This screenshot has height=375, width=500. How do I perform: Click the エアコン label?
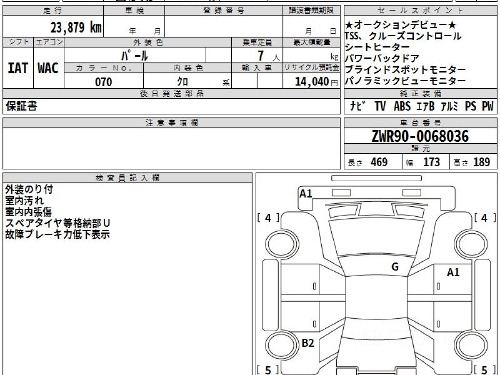pyautogui.click(x=49, y=42)
